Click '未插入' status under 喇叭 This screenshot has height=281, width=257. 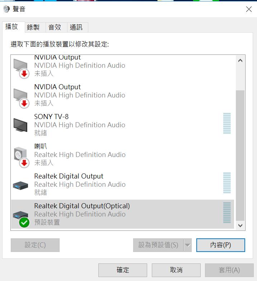tap(44, 163)
